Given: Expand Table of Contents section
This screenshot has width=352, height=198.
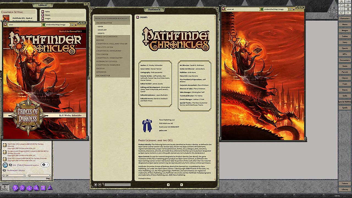Looking at the screenshot, I should 112,37.
